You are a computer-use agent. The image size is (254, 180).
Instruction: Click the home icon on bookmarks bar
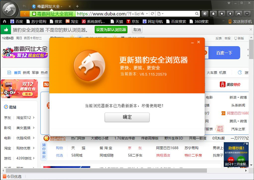[x=5, y=22]
